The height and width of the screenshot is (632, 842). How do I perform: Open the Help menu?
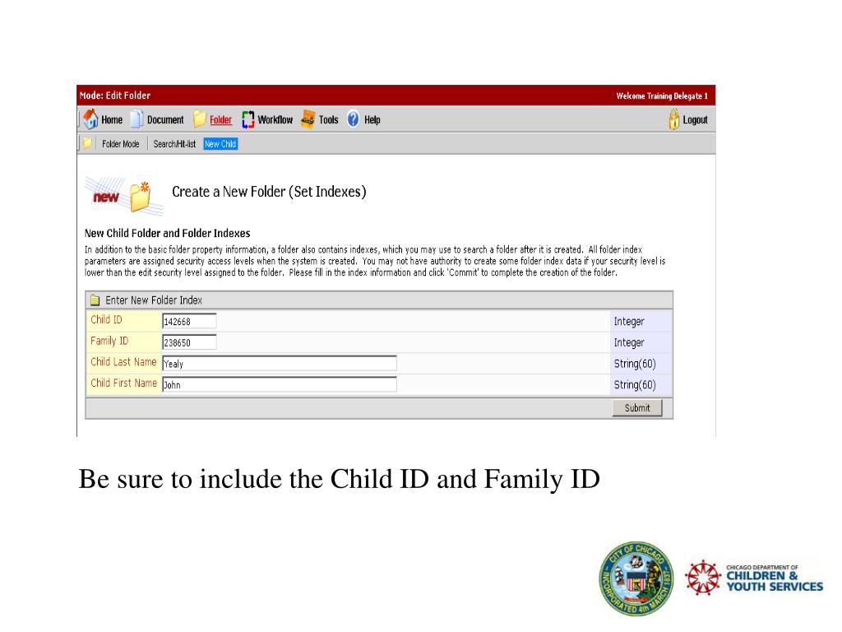372,120
